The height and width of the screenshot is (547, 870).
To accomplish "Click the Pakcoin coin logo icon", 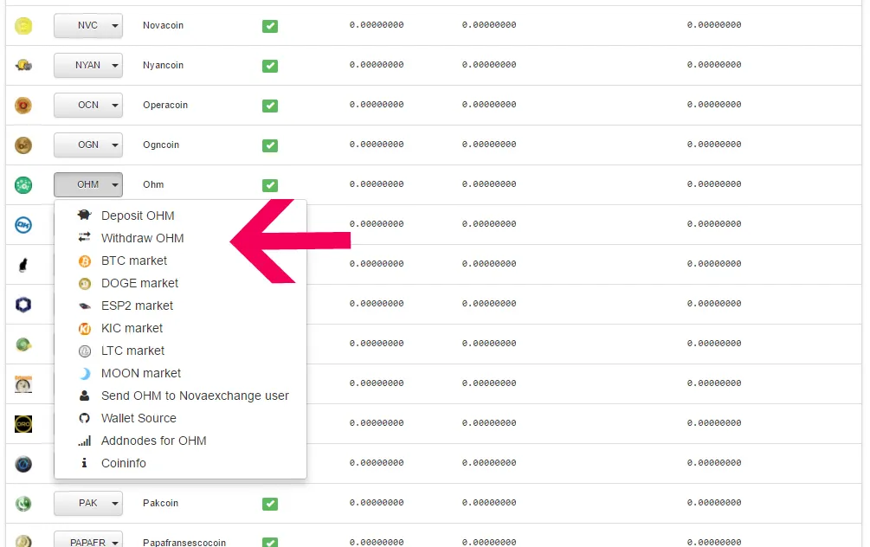I will pos(23,504).
